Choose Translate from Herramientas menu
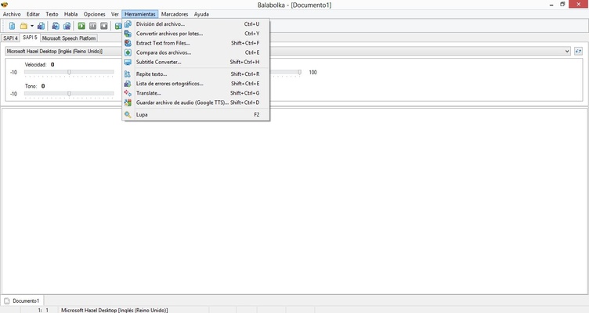Screen dimensions: 589x313 coord(196,92)
